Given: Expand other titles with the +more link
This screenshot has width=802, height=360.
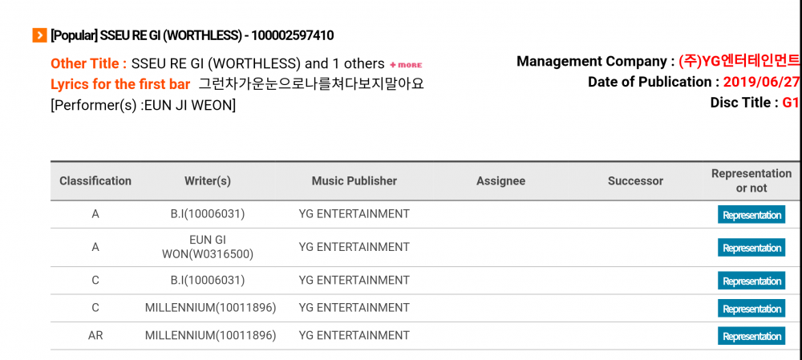Looking at the screenshot, I should (406, 65).
